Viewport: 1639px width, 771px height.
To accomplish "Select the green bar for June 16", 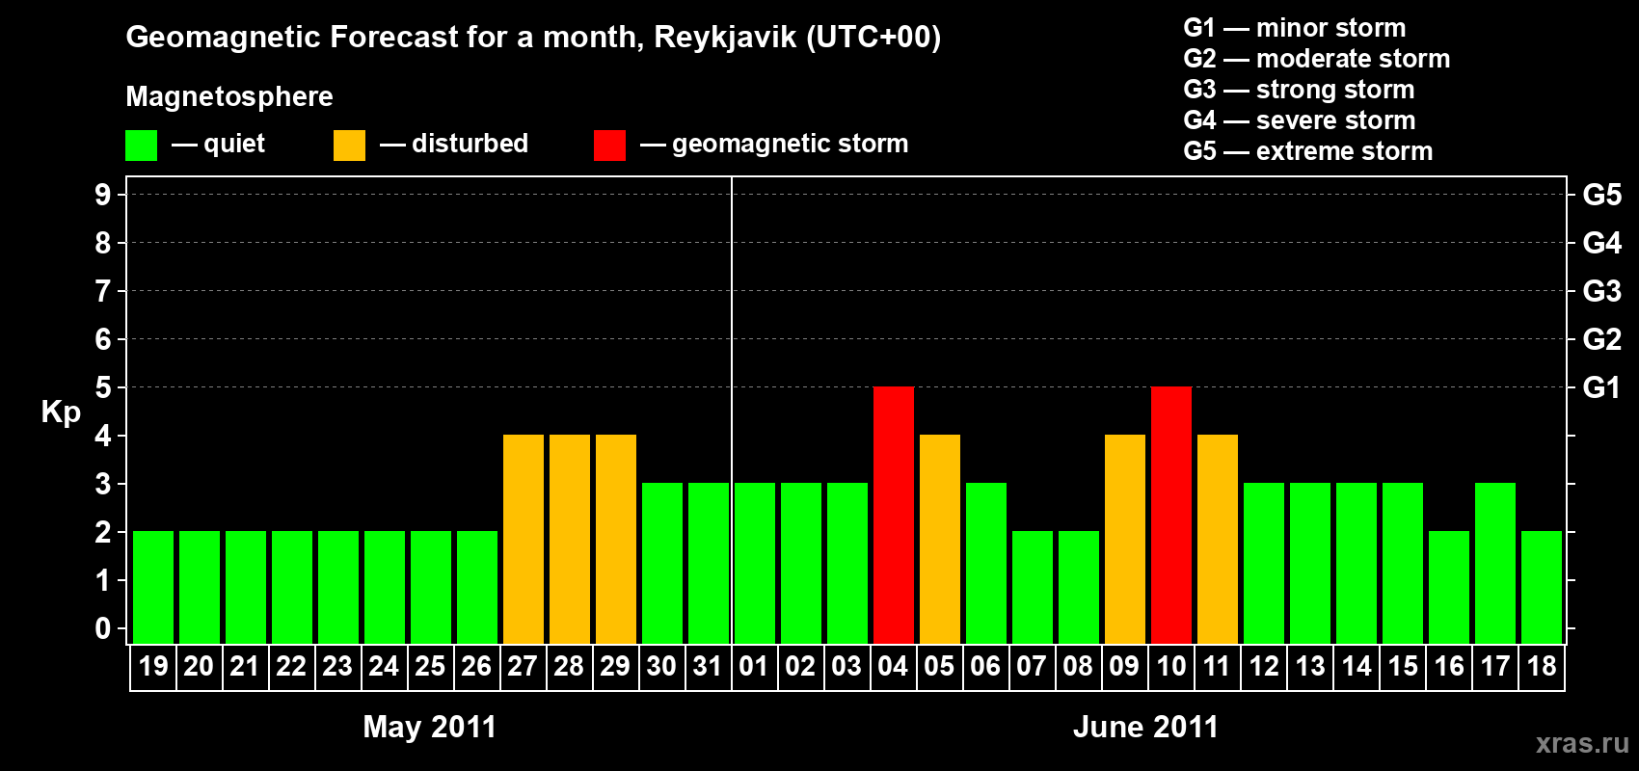I will point(1449,587).
